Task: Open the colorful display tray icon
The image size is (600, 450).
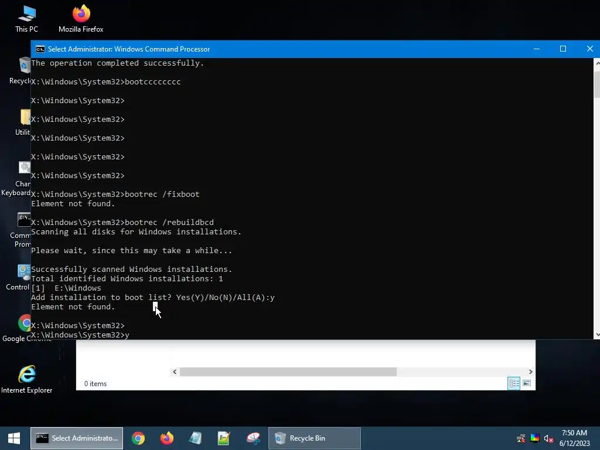Action: [535, 438]
